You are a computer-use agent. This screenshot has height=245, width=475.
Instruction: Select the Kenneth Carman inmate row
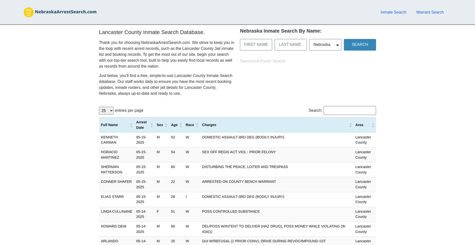pos(237,140)
